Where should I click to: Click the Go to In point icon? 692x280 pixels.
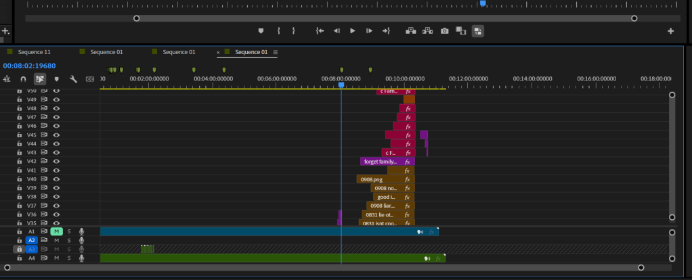[x=320, y=31]
